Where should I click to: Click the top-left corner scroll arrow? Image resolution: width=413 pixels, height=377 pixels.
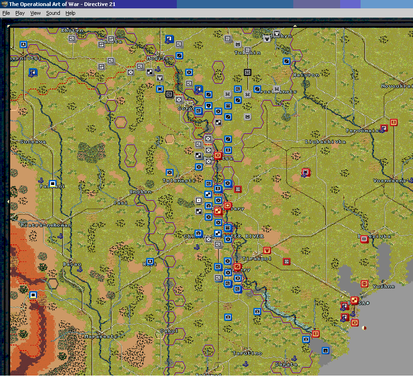9,26
